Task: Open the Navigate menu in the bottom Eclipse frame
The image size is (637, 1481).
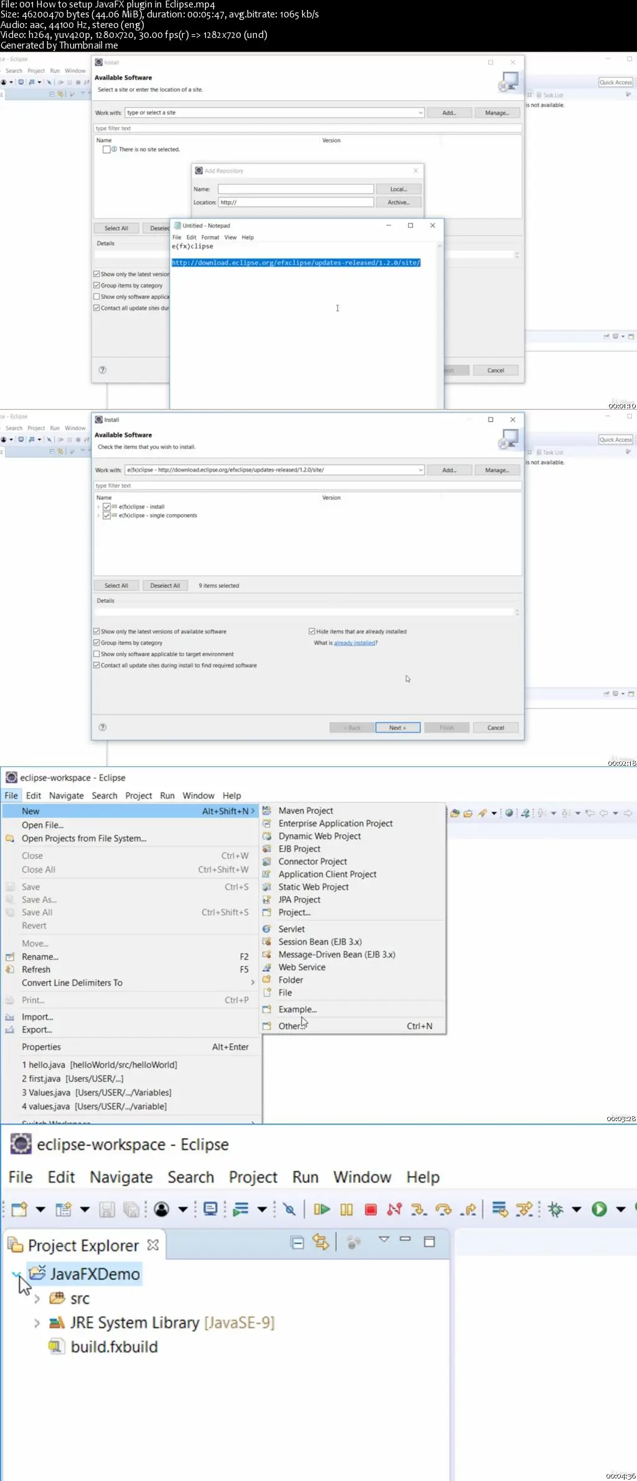Action: [121, 1177]
